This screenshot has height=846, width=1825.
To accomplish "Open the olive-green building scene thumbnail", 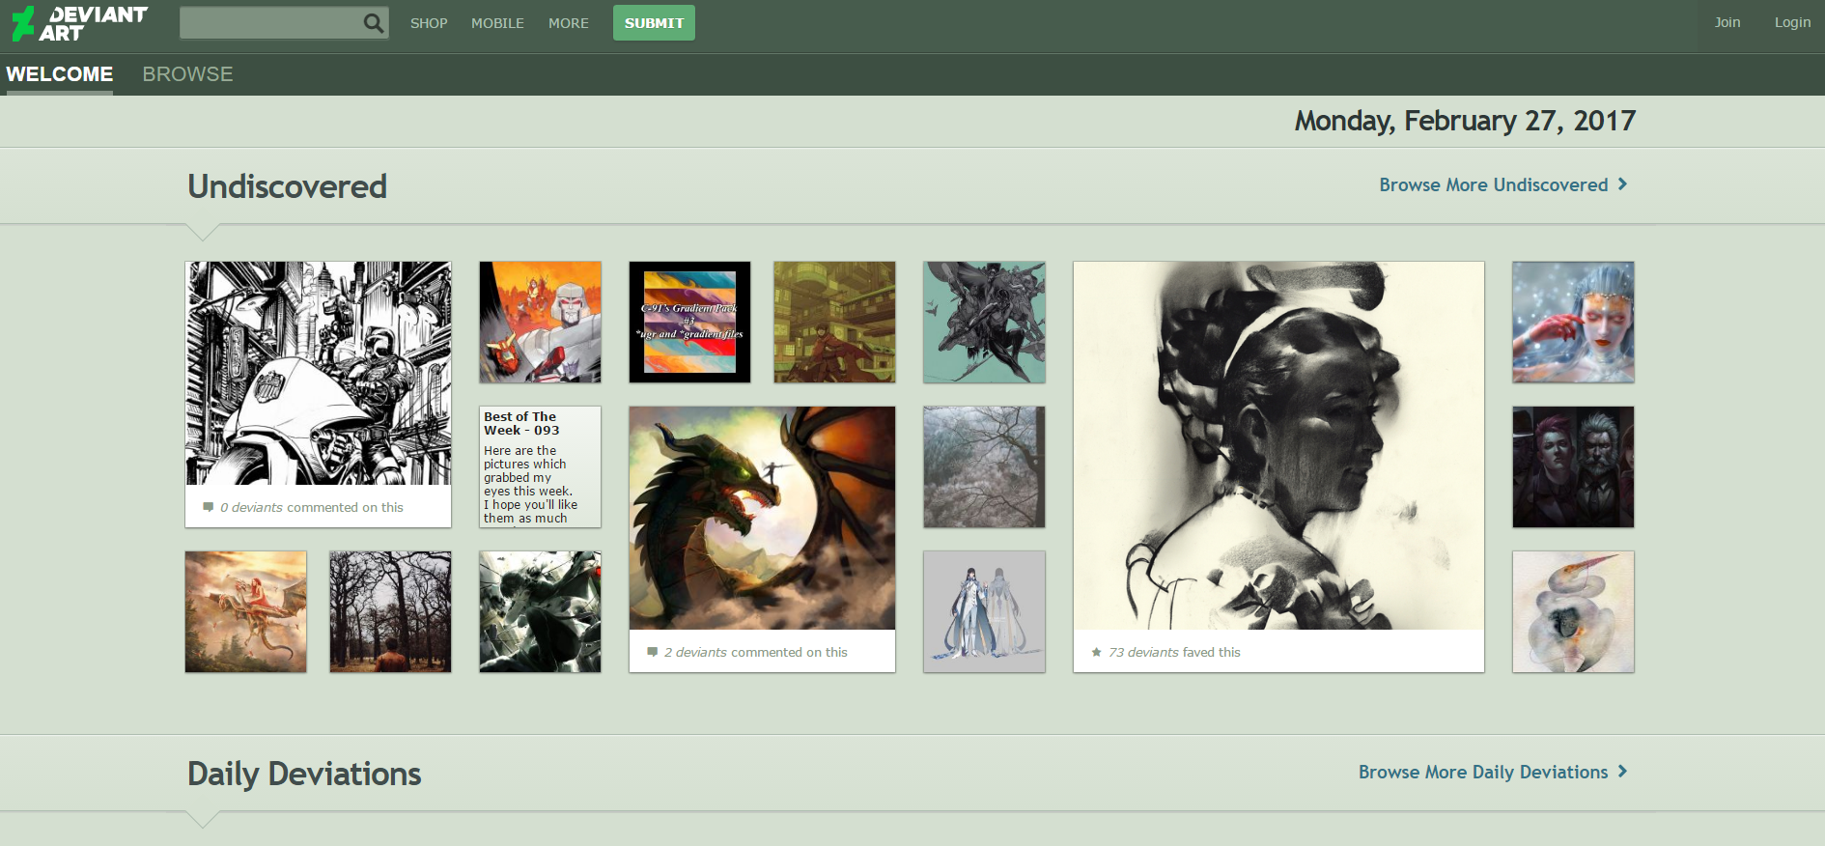I will [834, 322].
